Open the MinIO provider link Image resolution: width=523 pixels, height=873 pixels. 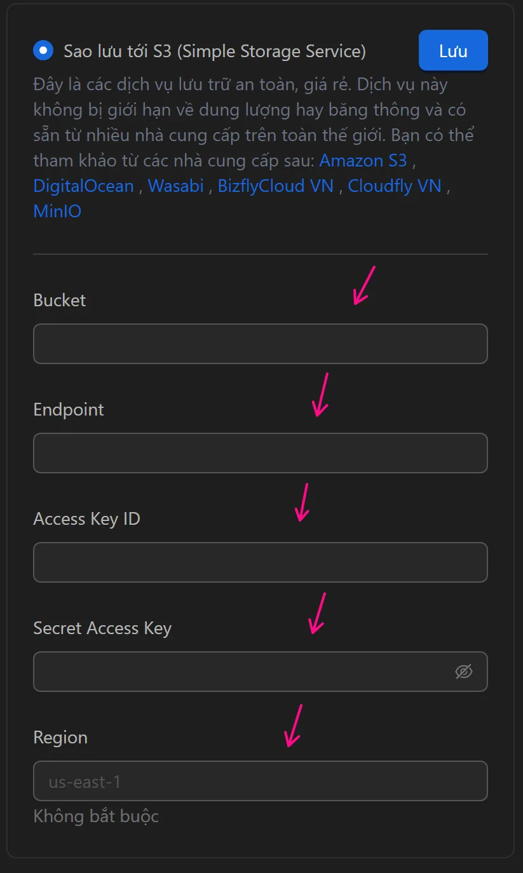[57, 212]
